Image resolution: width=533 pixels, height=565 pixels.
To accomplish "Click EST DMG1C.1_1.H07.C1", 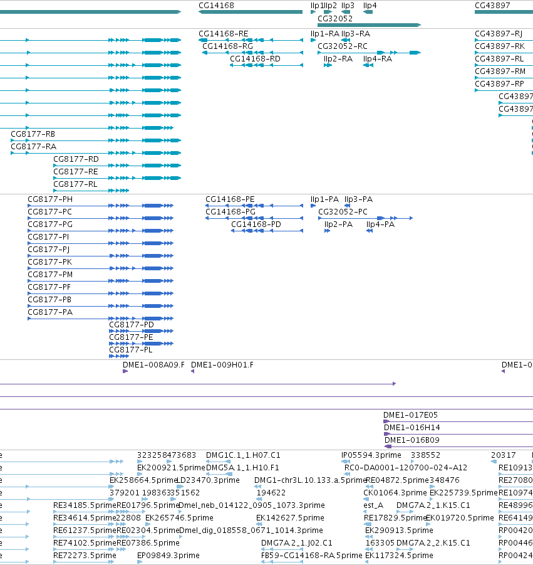I will [x=243, y=455].
